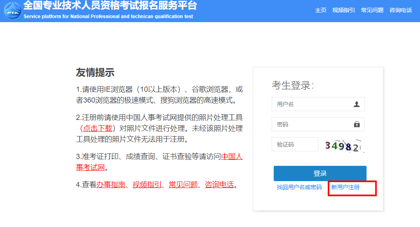Open the 找回用户名或密码 link
This screenshot has height=227, width=420.
tap(299, 188)
